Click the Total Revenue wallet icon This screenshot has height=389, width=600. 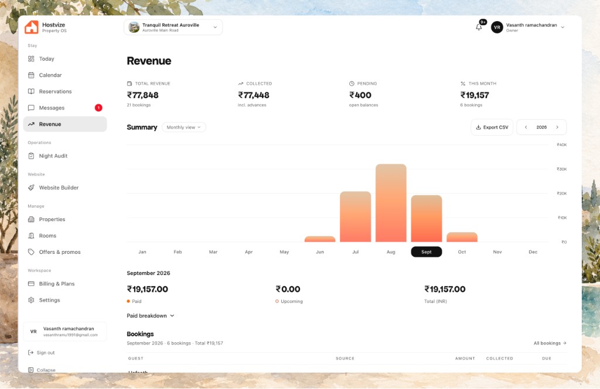[x=129, y=83]
